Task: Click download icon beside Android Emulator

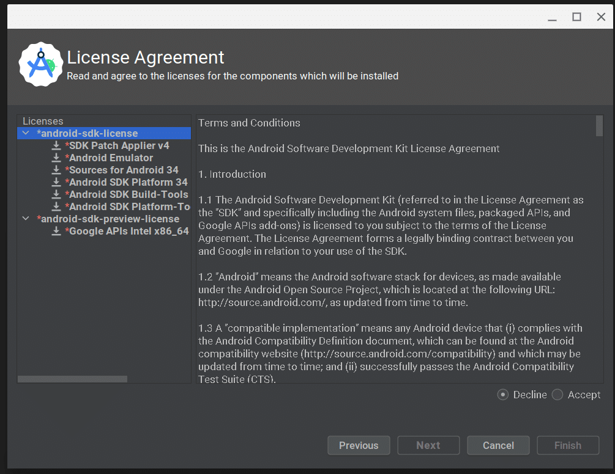Action: (56, 158)
